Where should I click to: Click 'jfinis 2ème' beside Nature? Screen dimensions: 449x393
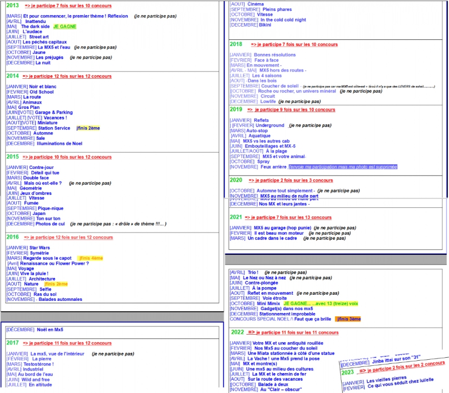pyautogui.click(x=56, y=284)
